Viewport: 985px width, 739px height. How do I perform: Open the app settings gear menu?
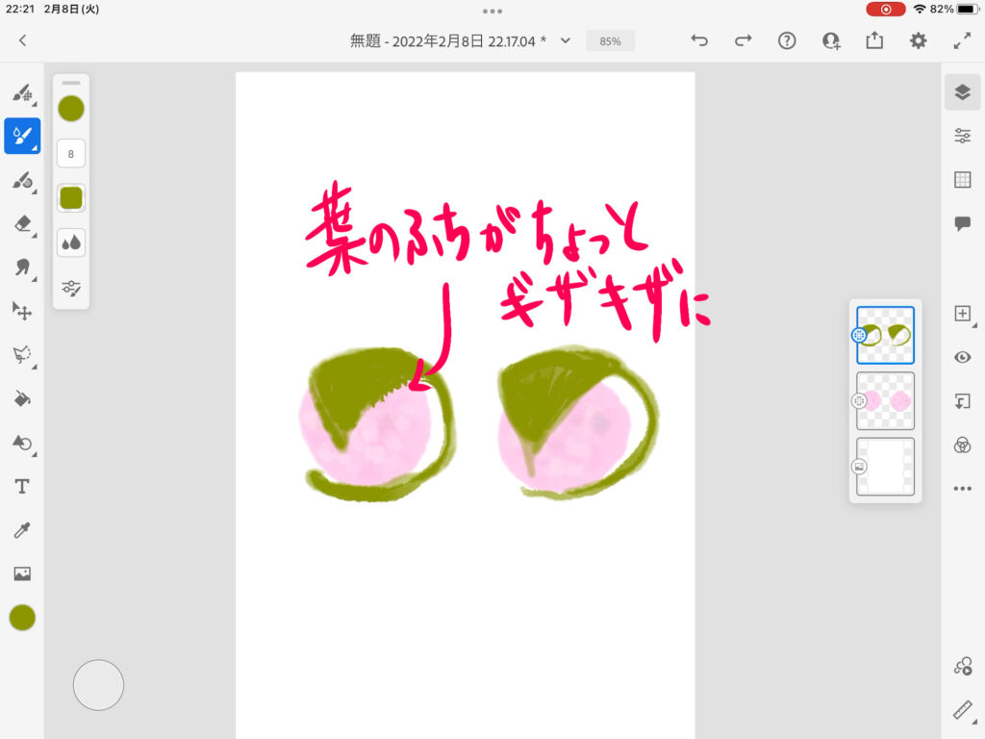pyautogui.click(x=919, y=40)
